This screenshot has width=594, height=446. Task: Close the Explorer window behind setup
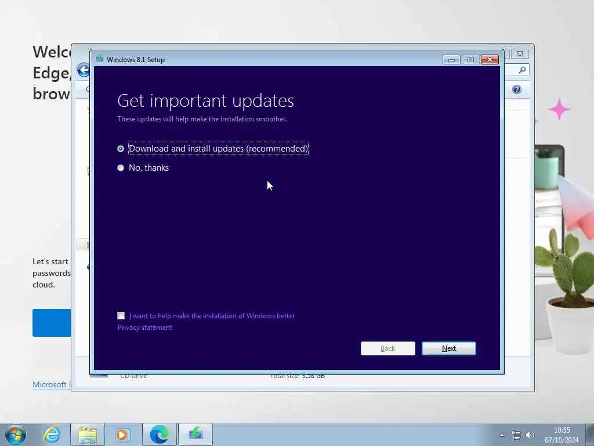coord(520,54)
